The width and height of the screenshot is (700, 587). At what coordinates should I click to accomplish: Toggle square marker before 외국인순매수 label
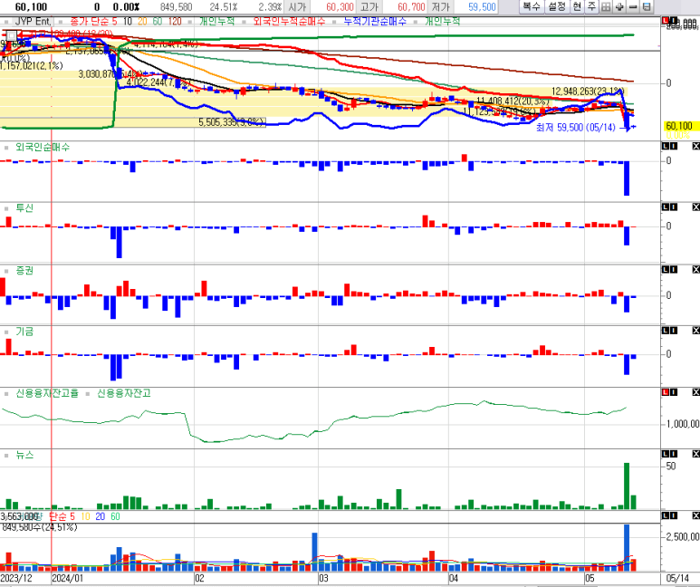6,147
